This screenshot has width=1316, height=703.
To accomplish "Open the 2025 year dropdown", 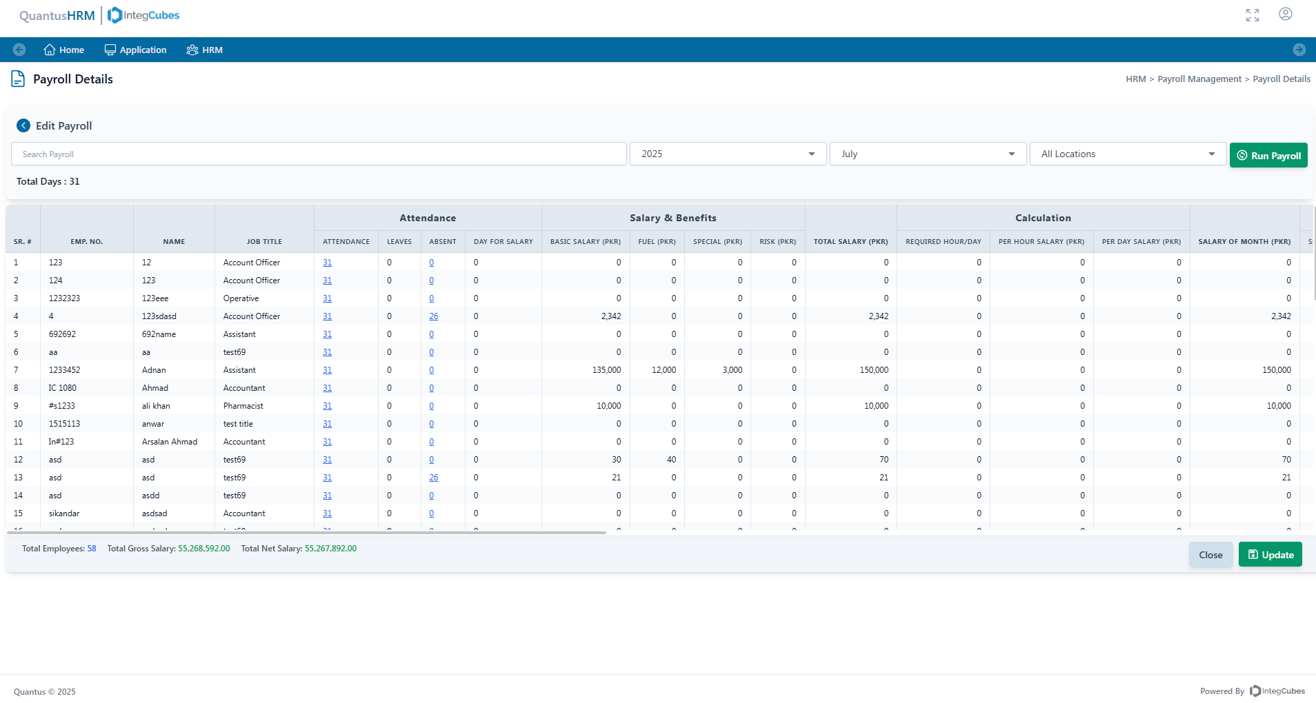I will [x=727, y=154].
